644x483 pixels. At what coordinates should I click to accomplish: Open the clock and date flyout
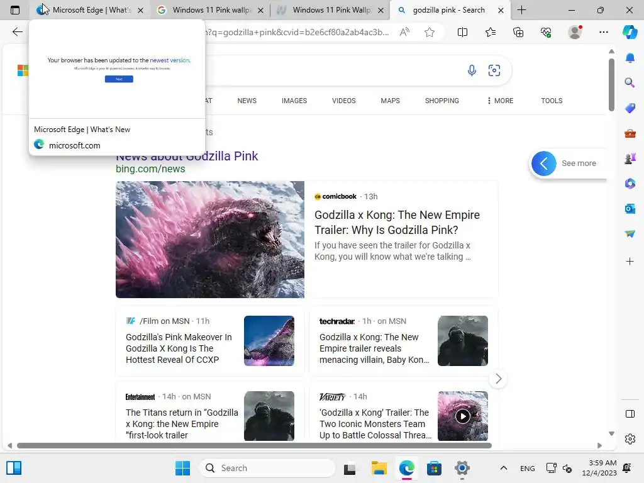[x=599, y=468]
